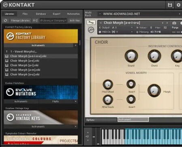Screen dimensions: 182x147
Task: Click the camera snapshot icon
Action: 174,23
